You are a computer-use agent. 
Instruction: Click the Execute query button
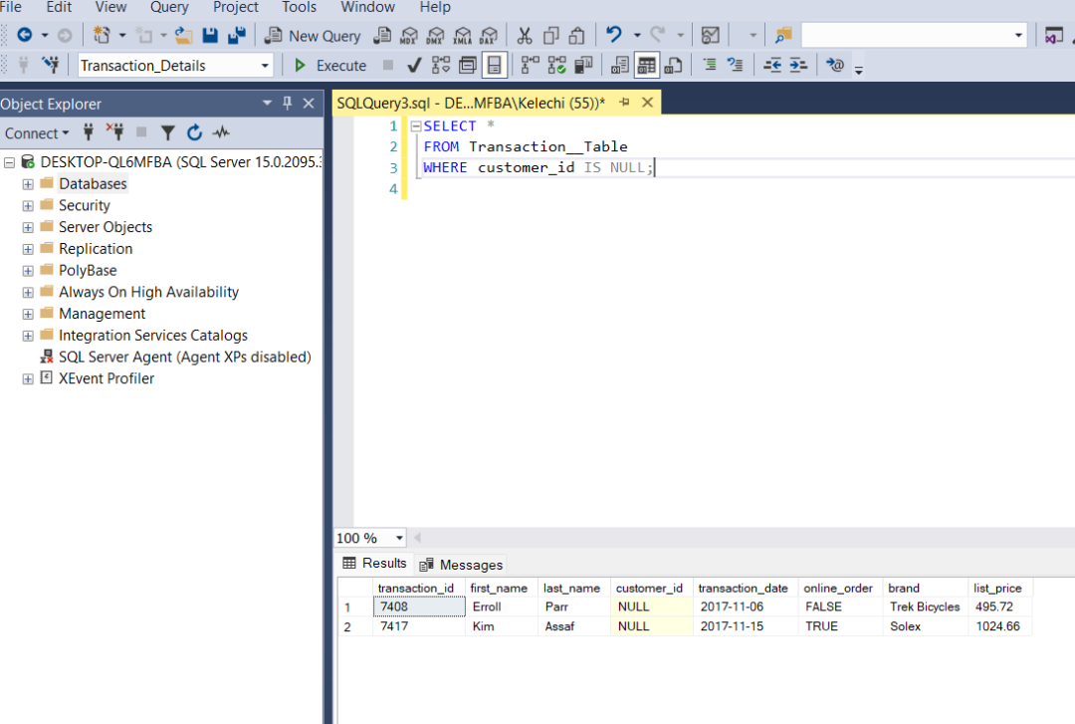pos(331,66)
